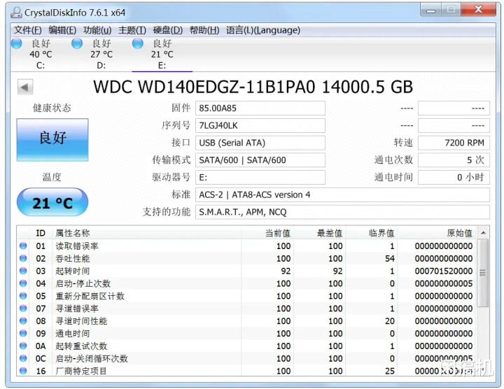
Task: Click status orb for attribute 09 power-on hours
Action: click(23, 334)
